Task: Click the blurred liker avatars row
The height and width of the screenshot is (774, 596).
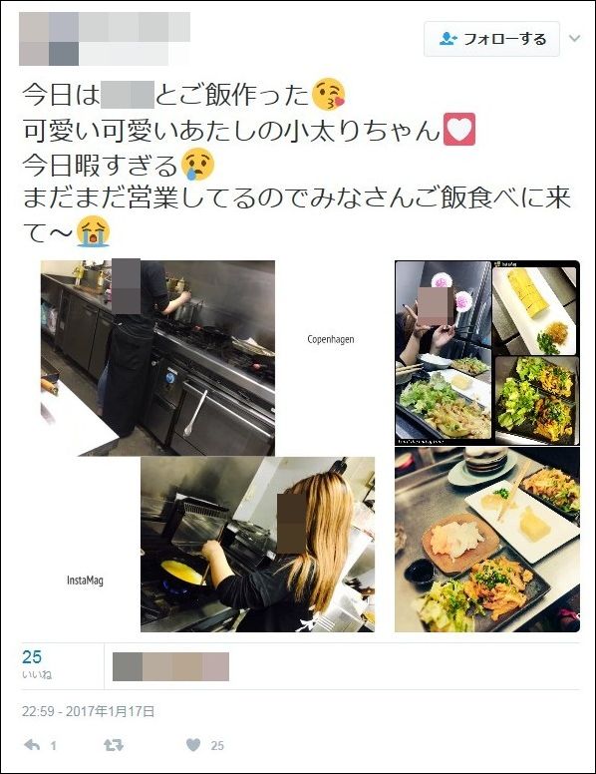Action: [x=170, y=666]
